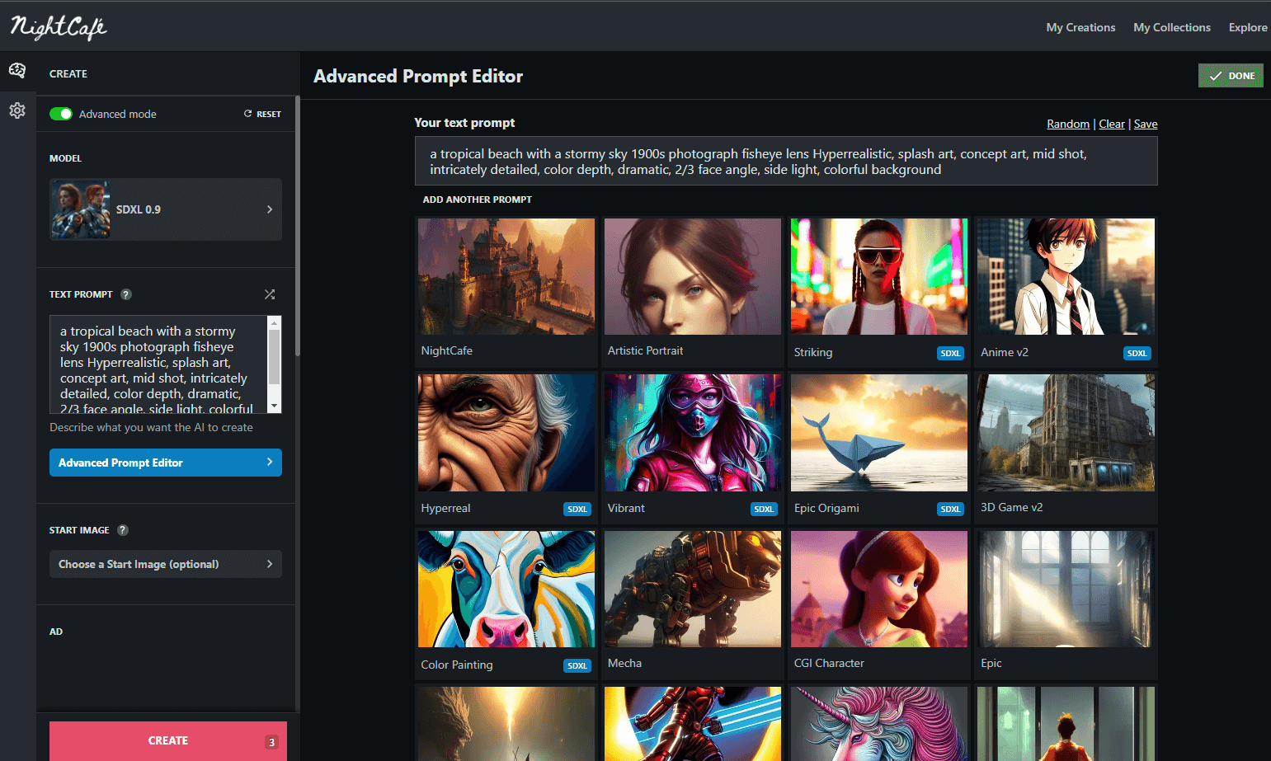Click the credit count badge on Create button
This screenshot has width=1271, height=761.
point(271,742)
